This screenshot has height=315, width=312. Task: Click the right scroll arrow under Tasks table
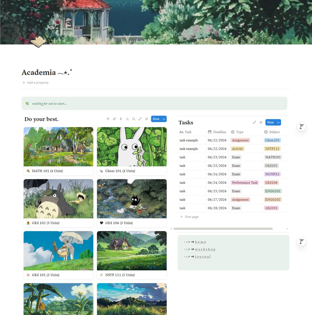287,229
